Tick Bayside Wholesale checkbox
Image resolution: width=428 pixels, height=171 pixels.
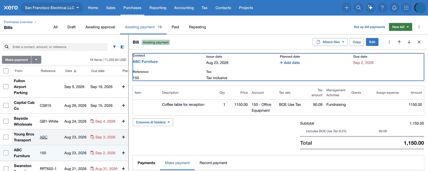point(6,121)
